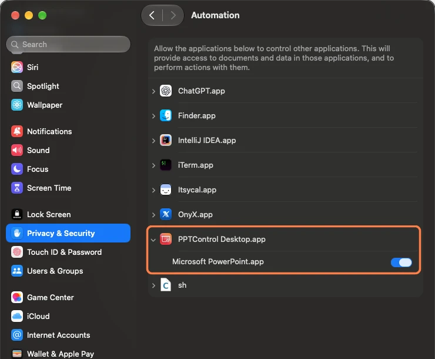Select the OnyX.app text
Screen dimensions: 435x359
[195, 215]
